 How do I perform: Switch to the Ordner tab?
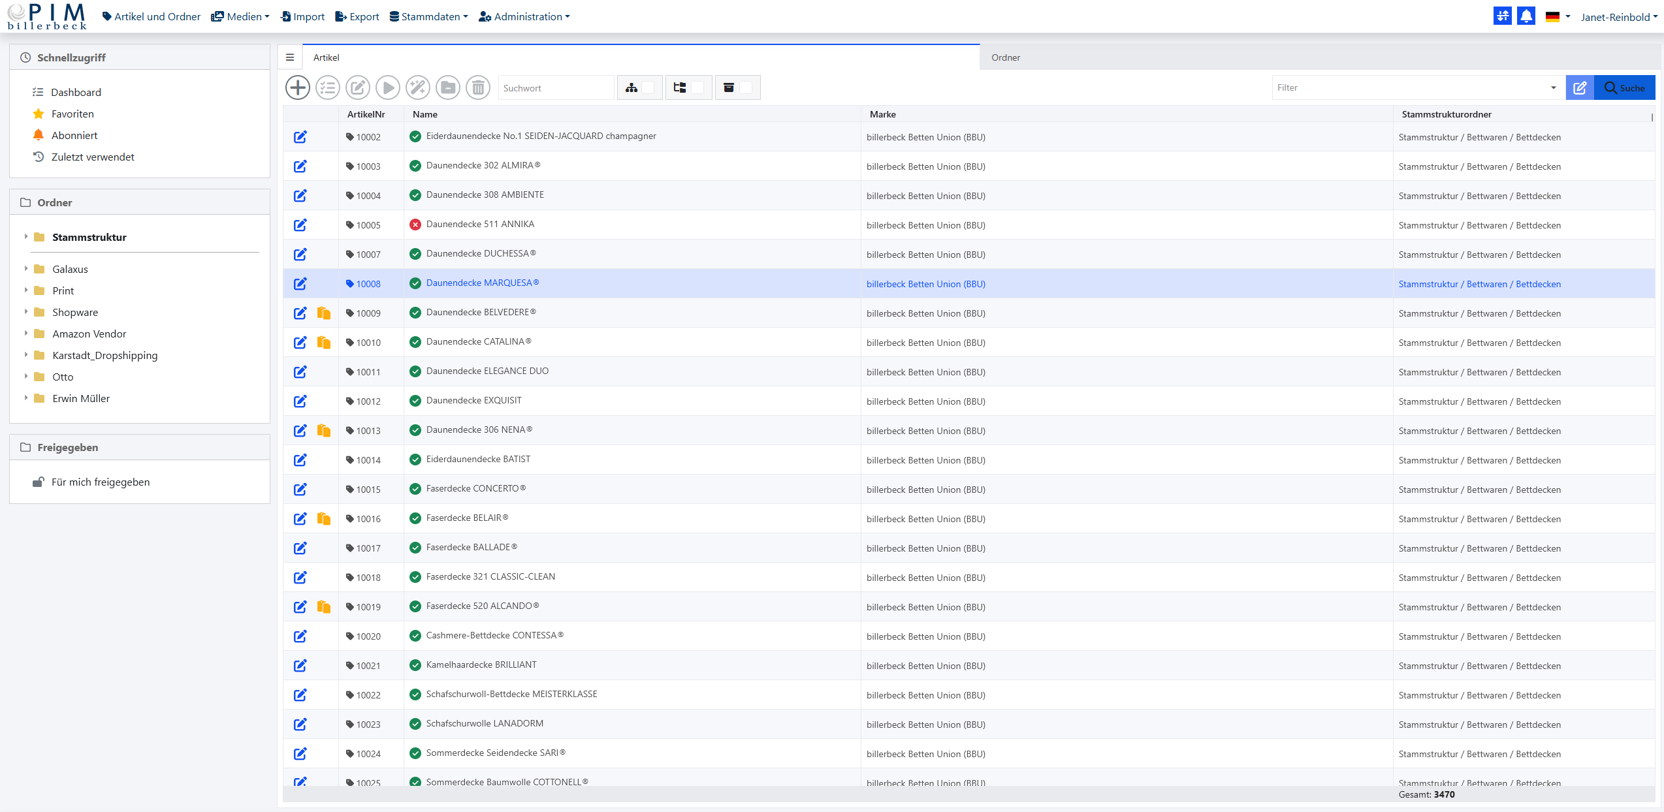click(x=1006, y=57)
